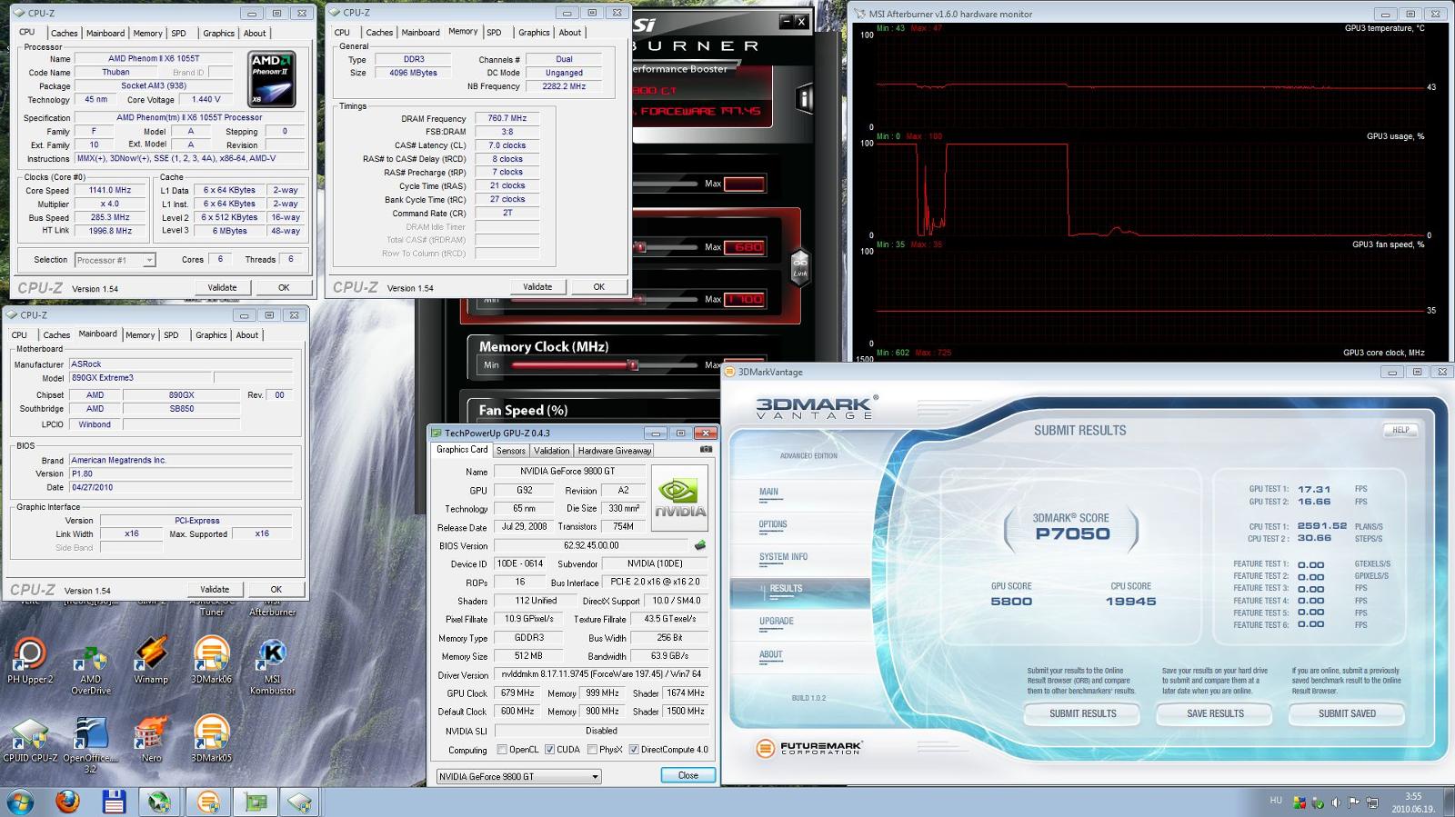Switch to Sensors tab in GPU-Z
This screenshot has height=817, width=1455.
coord(510,451)
